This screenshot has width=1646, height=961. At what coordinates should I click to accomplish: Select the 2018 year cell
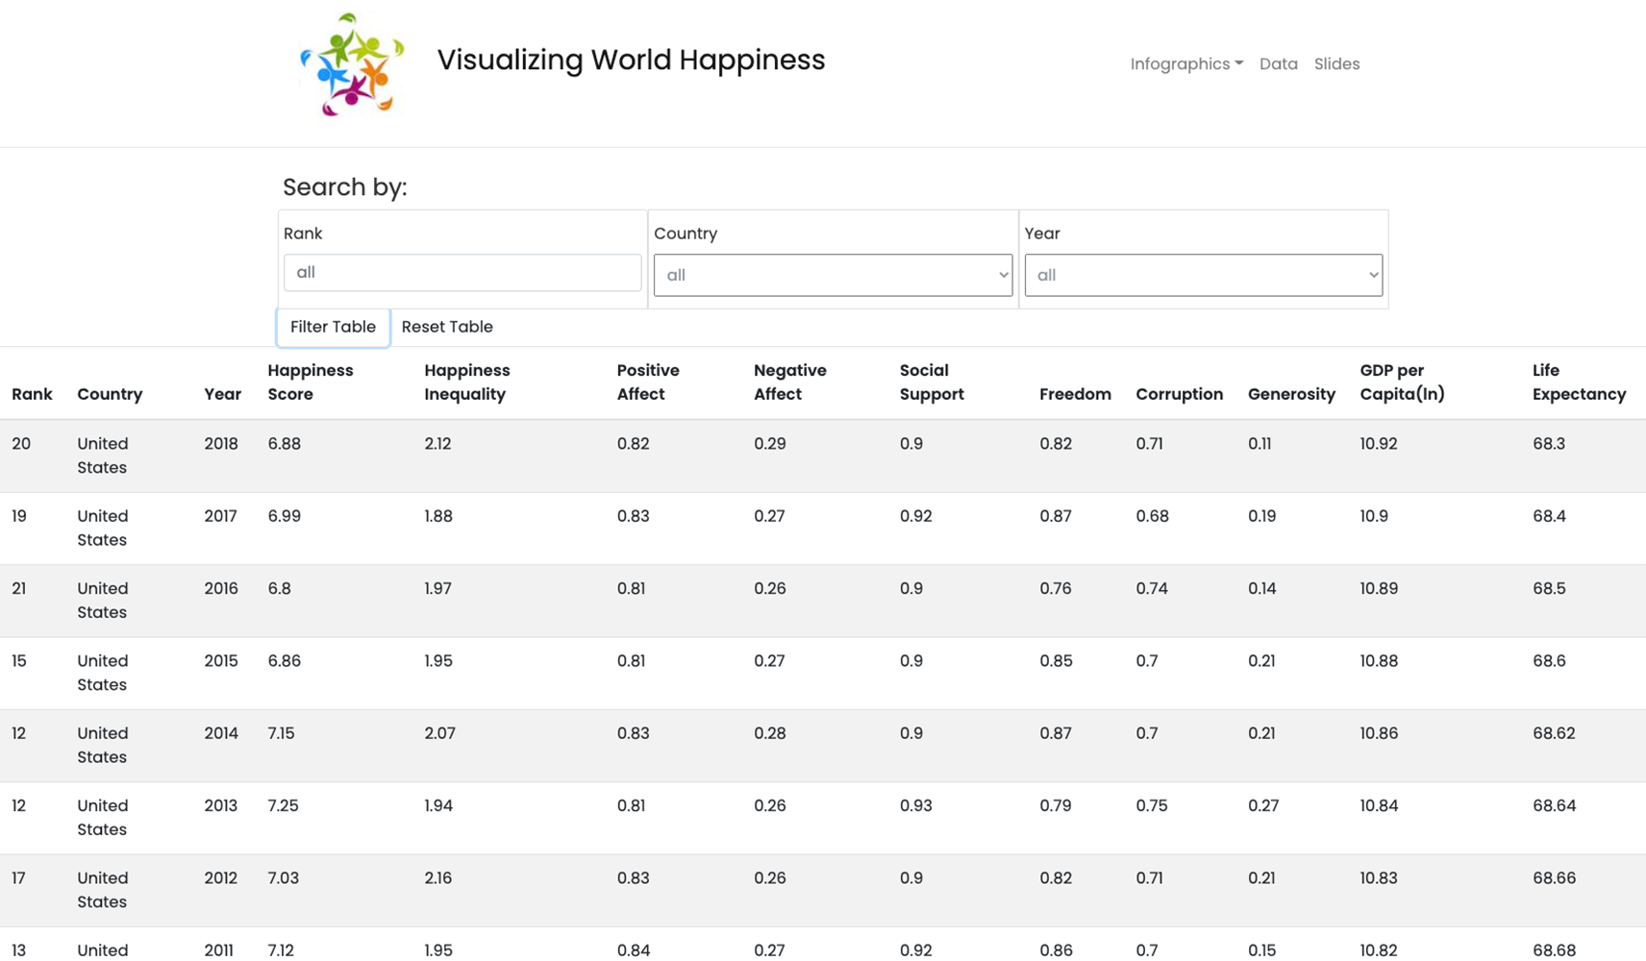point(221,444)
